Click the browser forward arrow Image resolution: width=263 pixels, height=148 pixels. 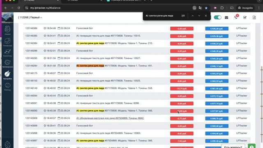(12, 8)
